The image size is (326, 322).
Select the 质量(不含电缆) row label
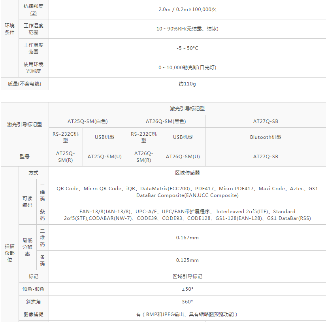tap(24, 84)
